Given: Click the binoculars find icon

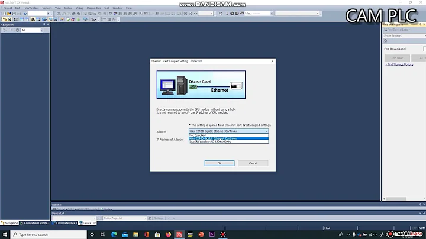Looking at the screenshot, I should coord(33,20).
